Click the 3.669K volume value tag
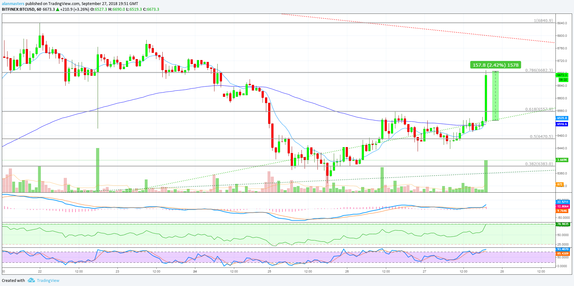Viewport: 574px width, 286px height. pos(562,160)
